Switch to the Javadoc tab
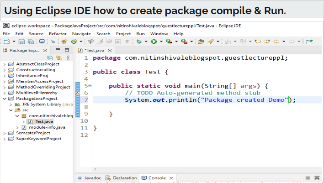The width and height of the screenshot is (324, 183). point(90,178)
